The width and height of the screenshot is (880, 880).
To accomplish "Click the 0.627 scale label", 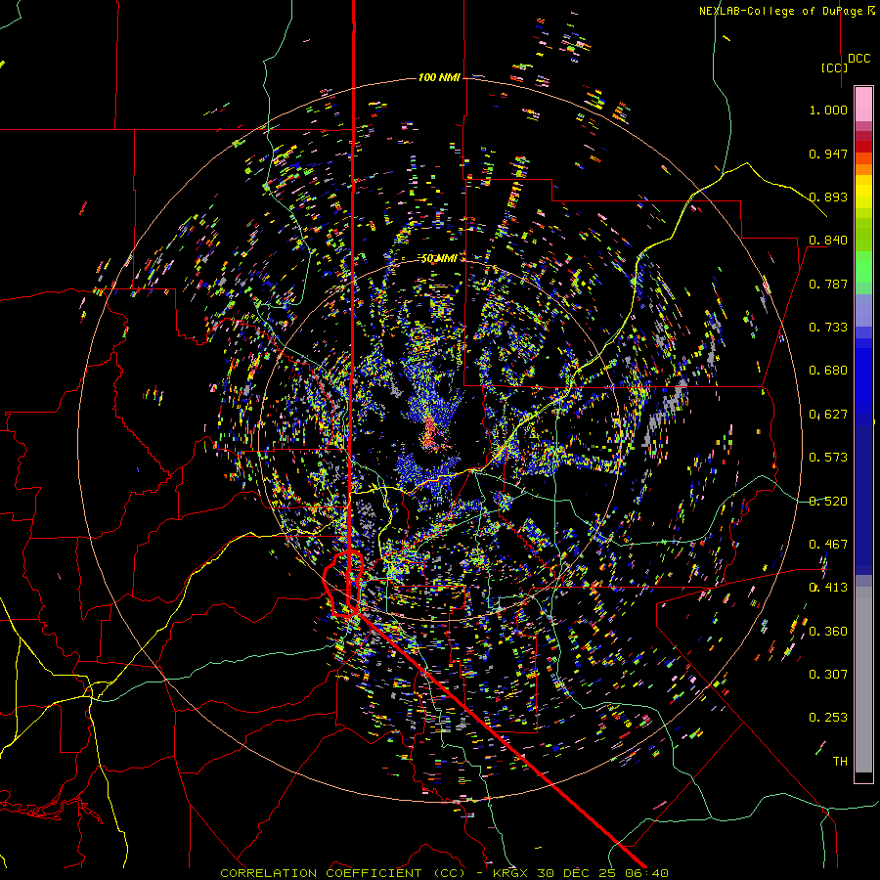I will (828, 415).
